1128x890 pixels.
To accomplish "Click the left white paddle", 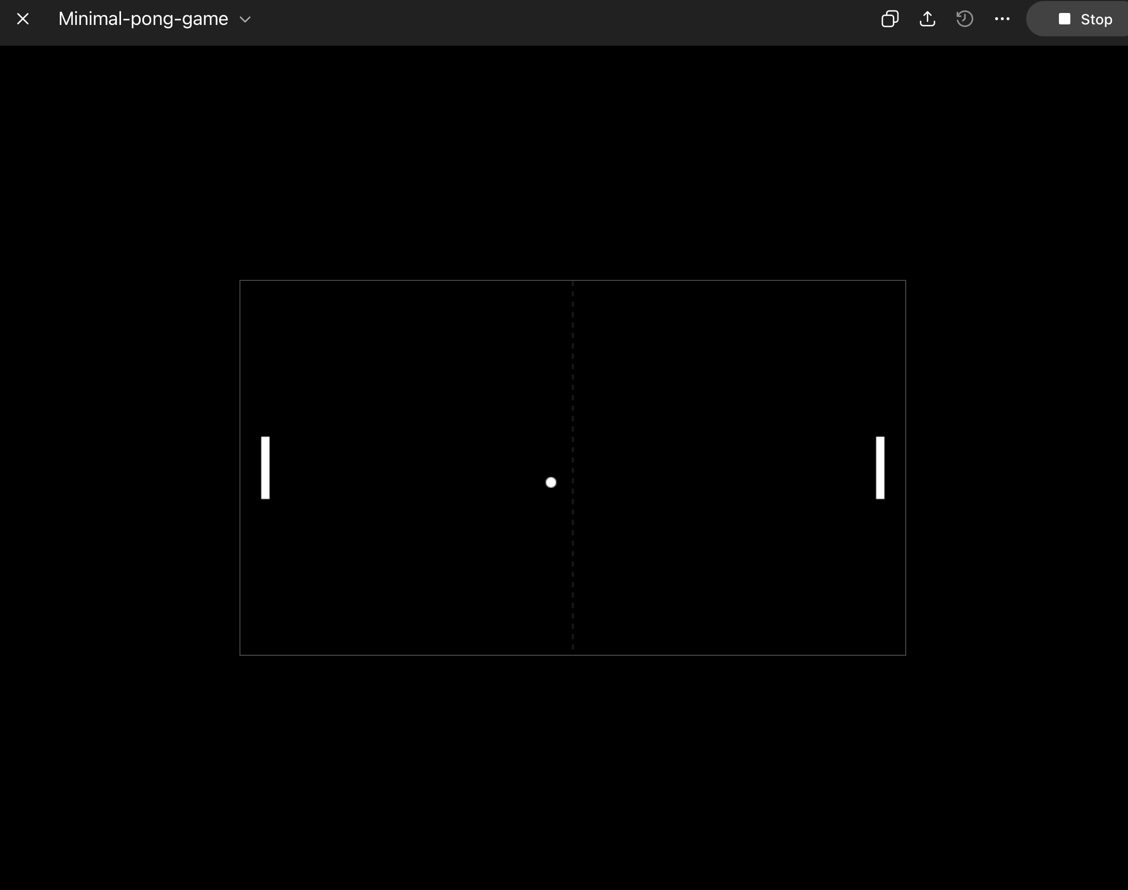I will coord(265,467).
